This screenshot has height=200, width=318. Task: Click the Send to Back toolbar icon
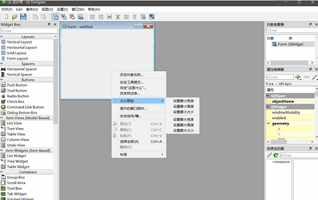pos(35,17)
